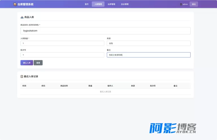Click the 商品名称 table column header
The image size is (217, 140).
pos(64,86)
